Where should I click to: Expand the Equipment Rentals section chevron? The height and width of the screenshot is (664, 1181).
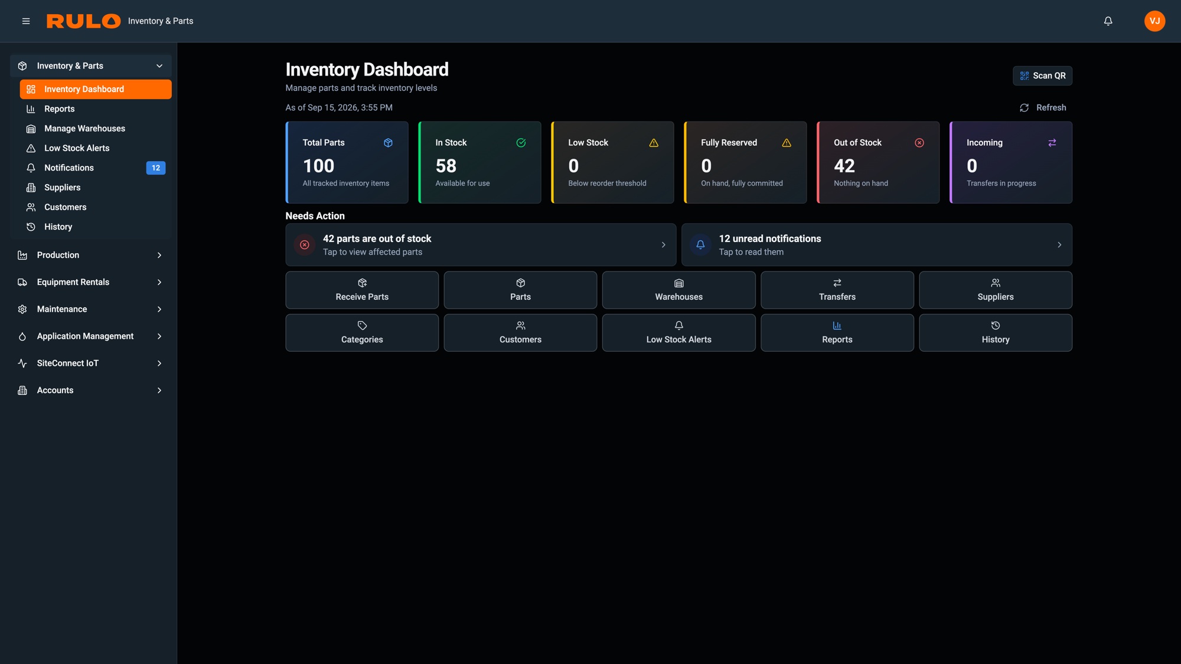[159, 282]
